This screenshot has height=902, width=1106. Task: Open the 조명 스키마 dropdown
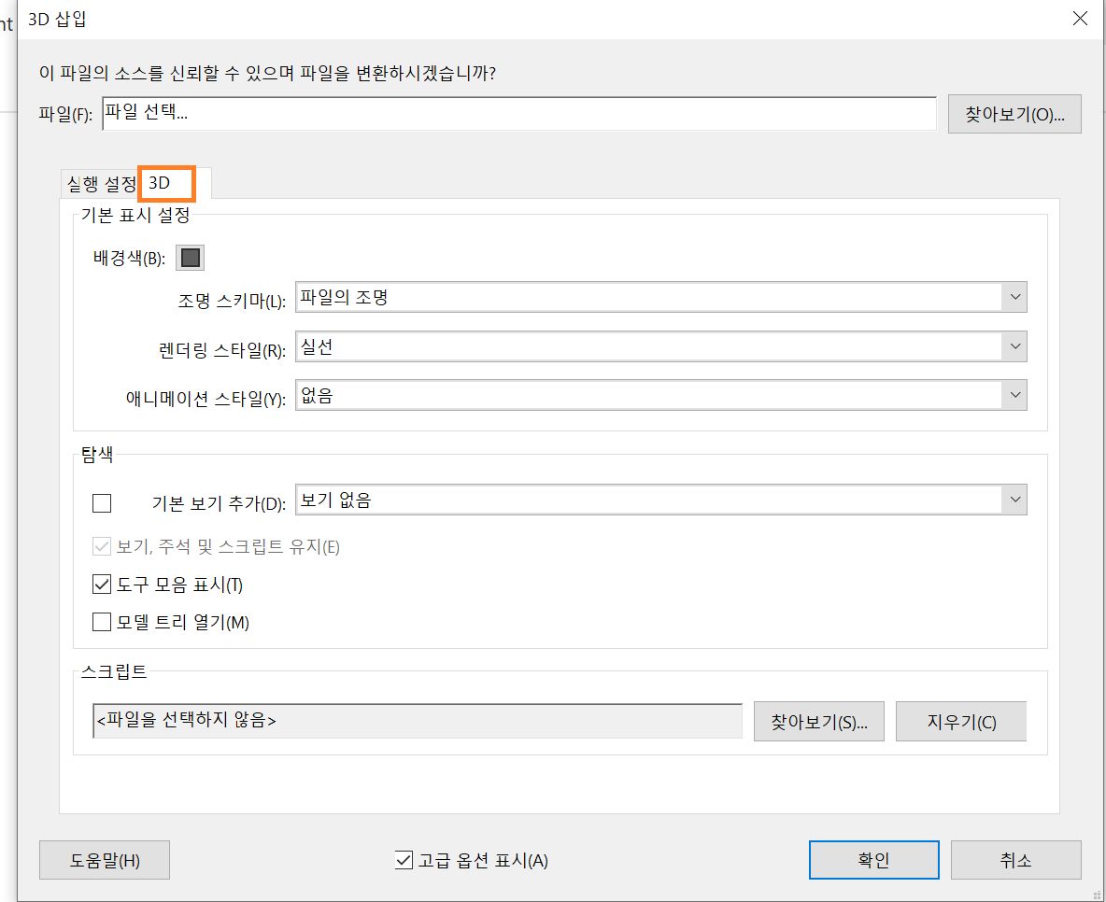tap(1015, 296)
